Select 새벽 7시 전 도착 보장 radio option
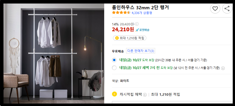The image size is (235, 106). (x=114, y=68)
